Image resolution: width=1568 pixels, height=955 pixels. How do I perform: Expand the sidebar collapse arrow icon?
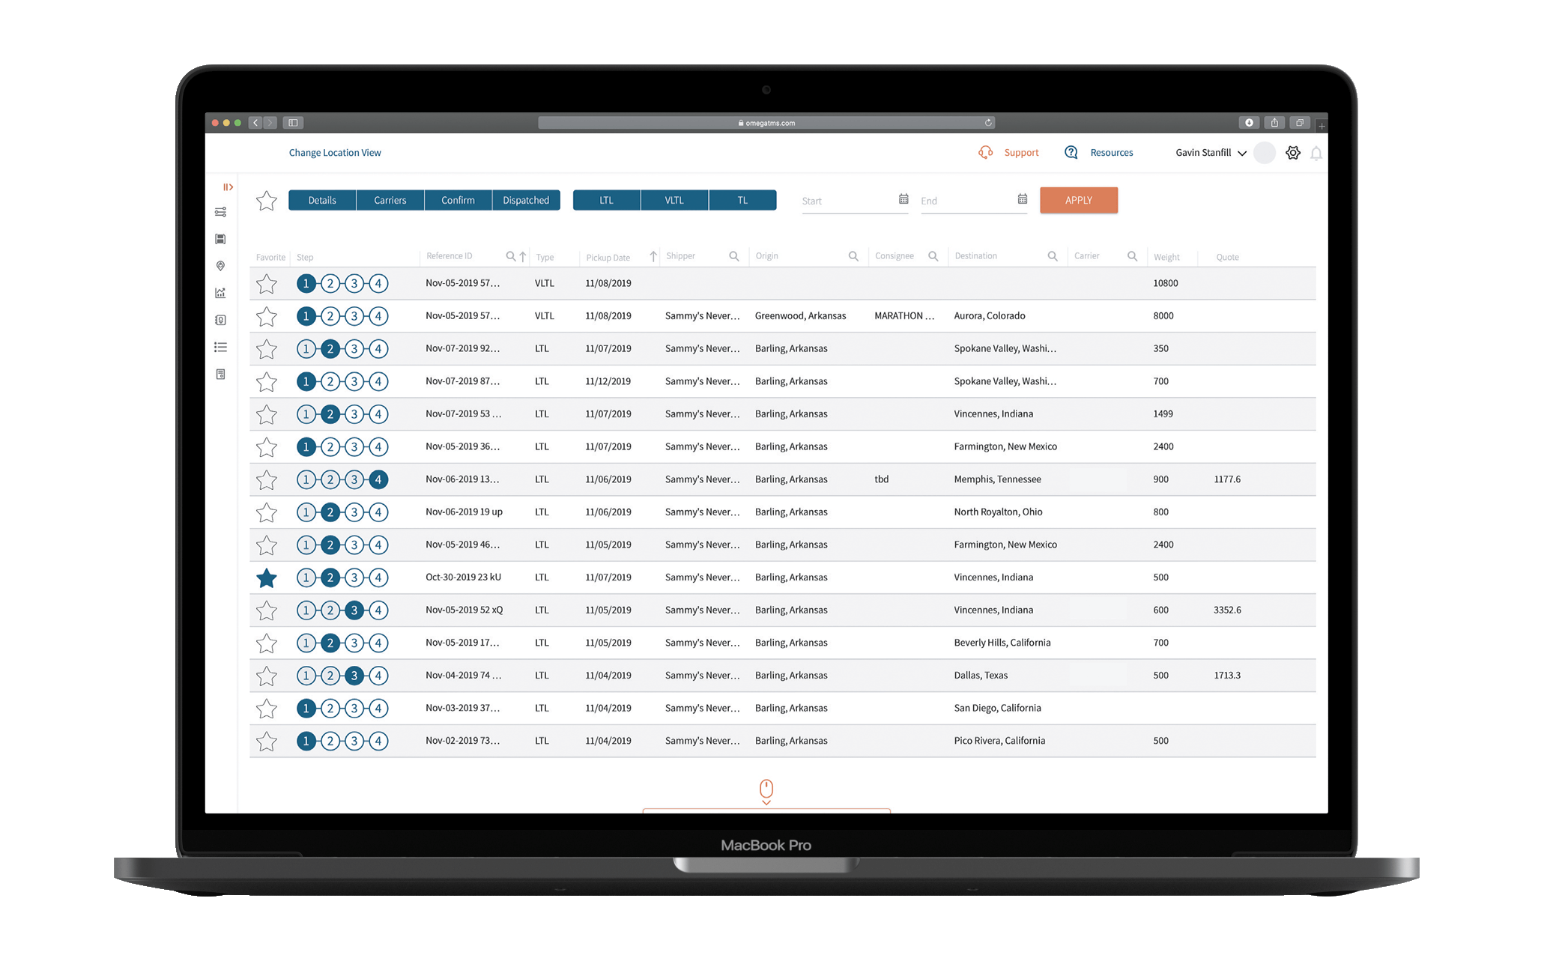click(228, 187)
